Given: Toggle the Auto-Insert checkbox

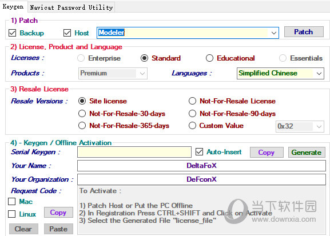Looking at the screenshot, I should [x=199, y=152].
